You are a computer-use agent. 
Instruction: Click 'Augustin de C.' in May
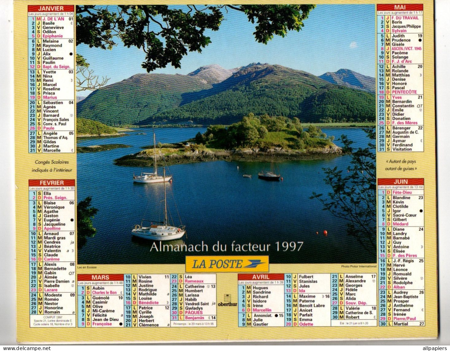406,132
